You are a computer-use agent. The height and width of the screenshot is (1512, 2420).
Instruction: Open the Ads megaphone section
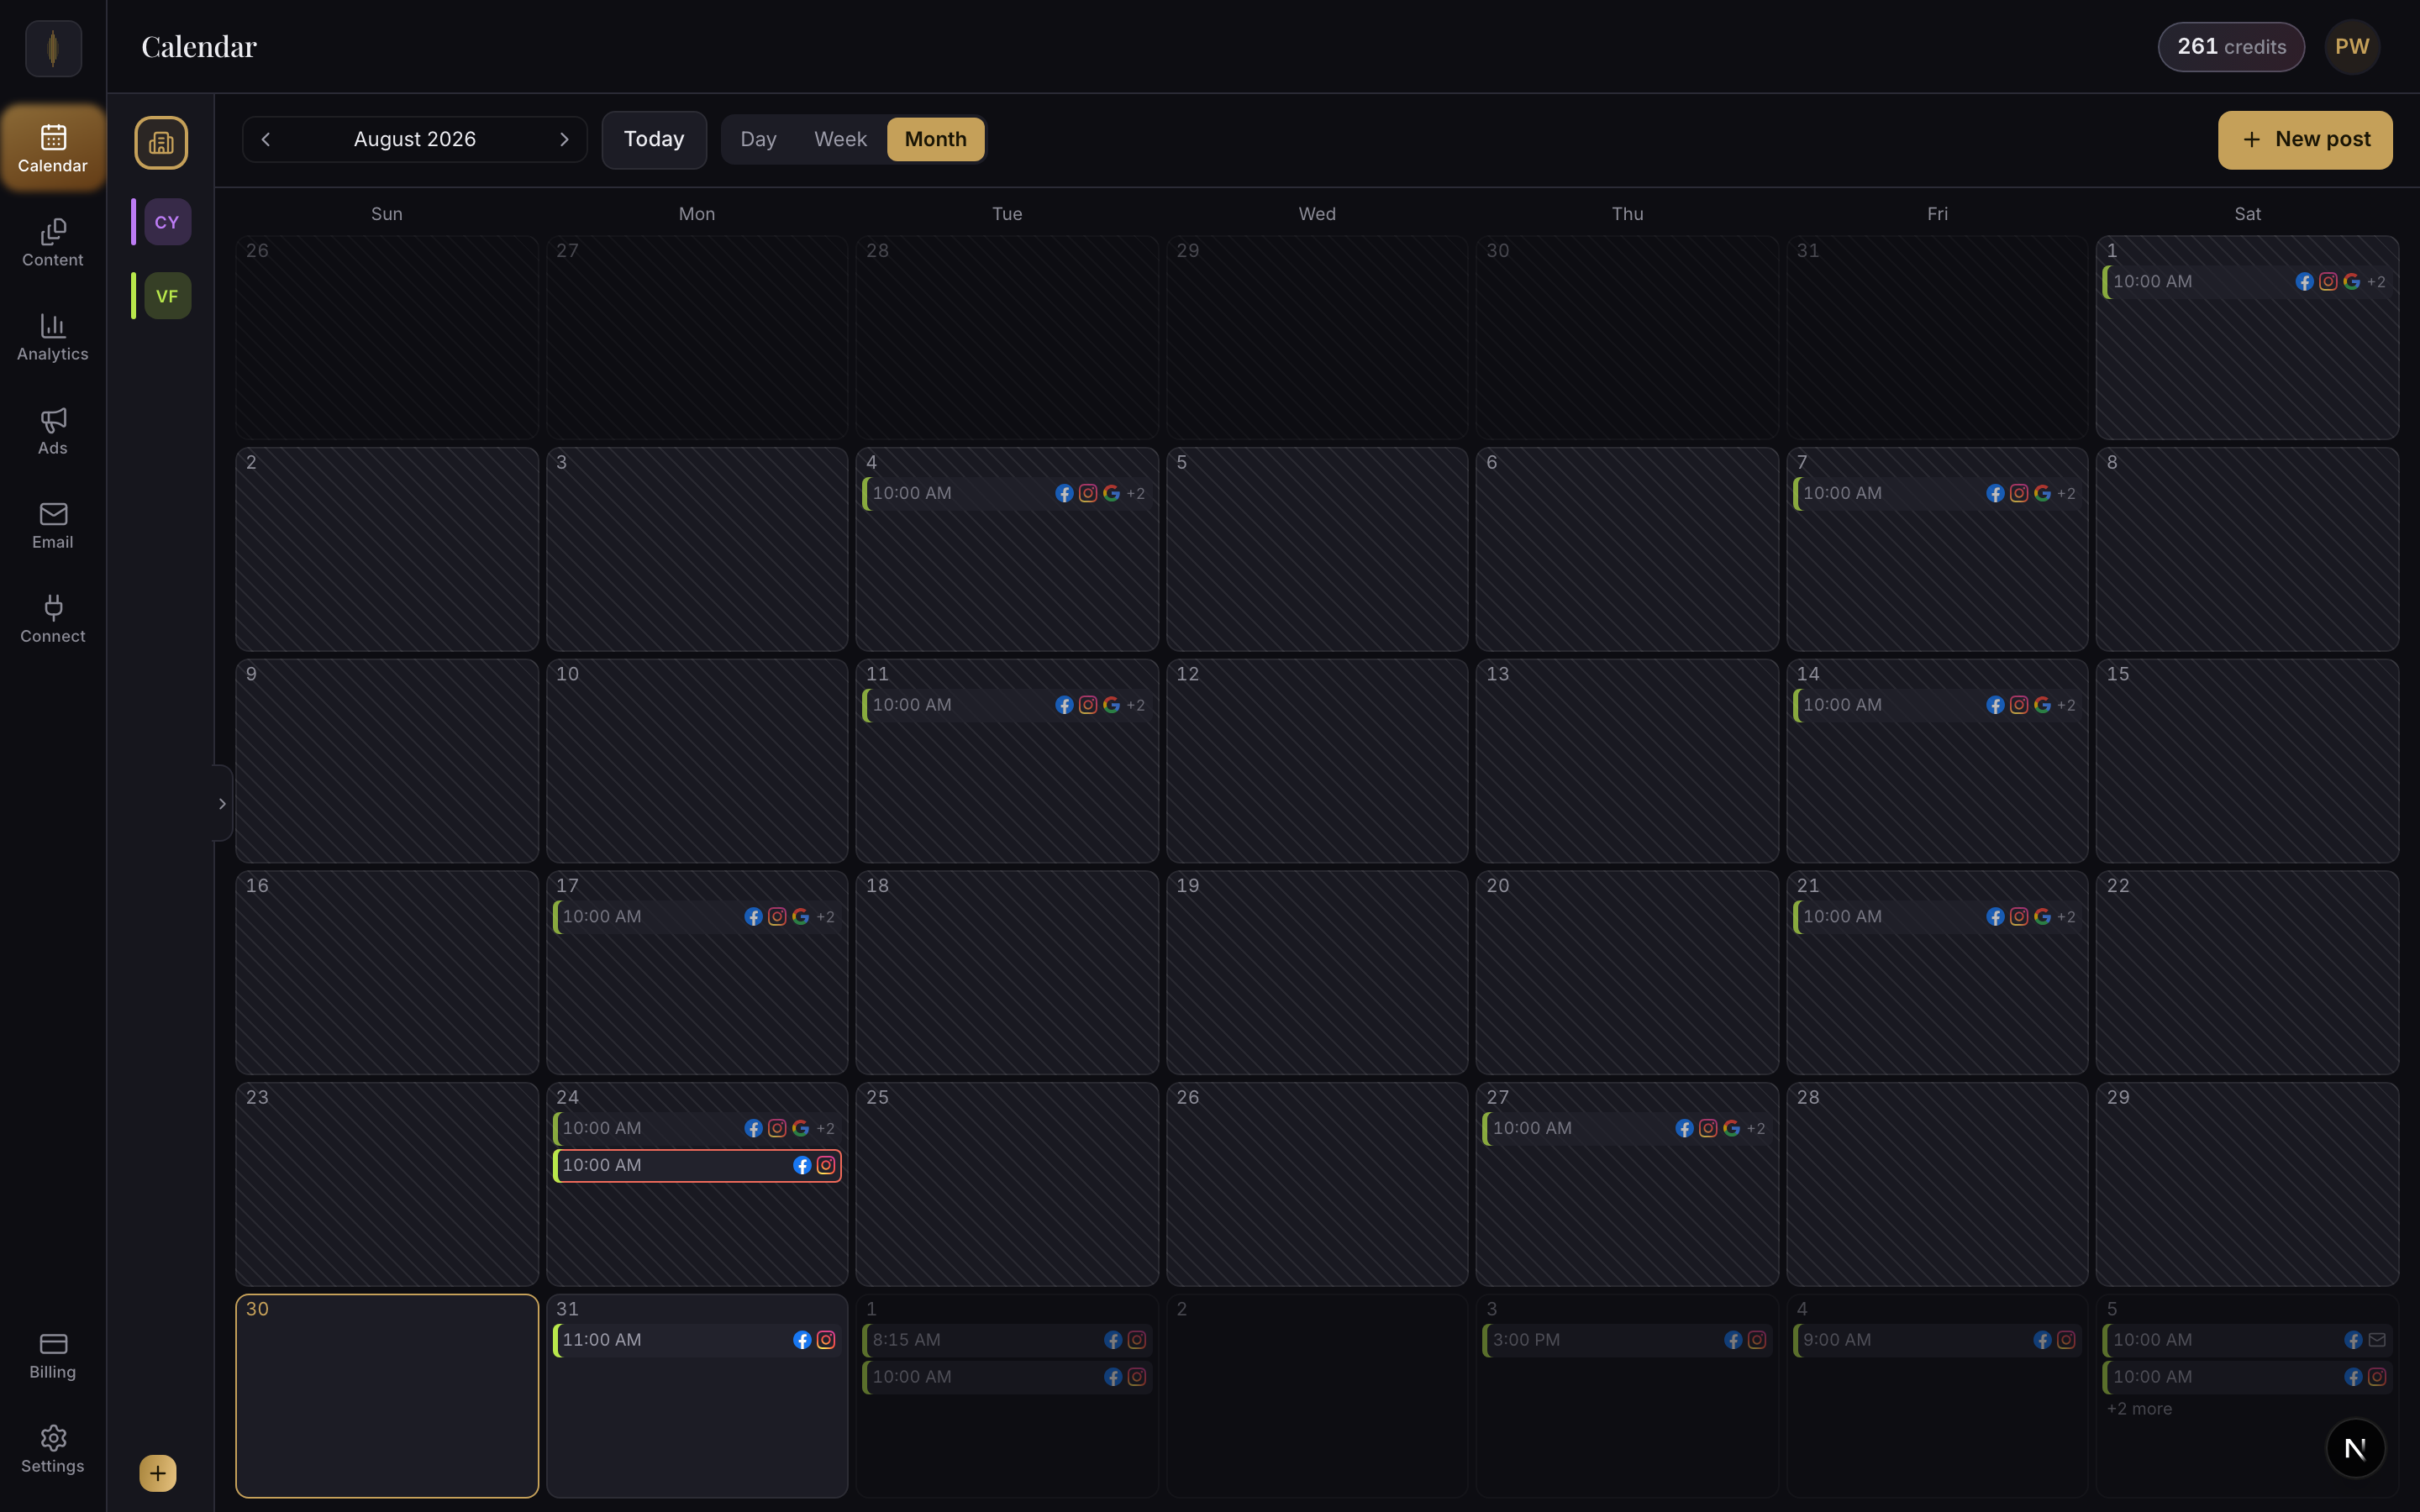tap(53, 431)
